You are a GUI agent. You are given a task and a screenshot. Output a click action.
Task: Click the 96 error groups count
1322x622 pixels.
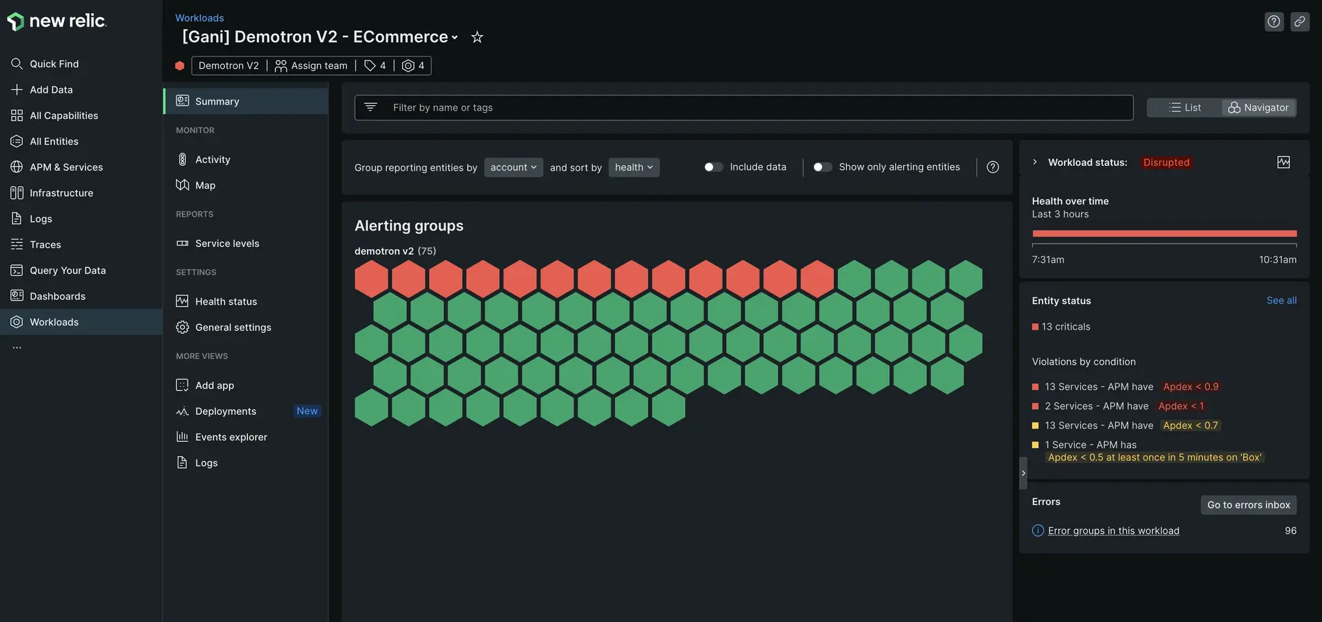[1290, 531]
